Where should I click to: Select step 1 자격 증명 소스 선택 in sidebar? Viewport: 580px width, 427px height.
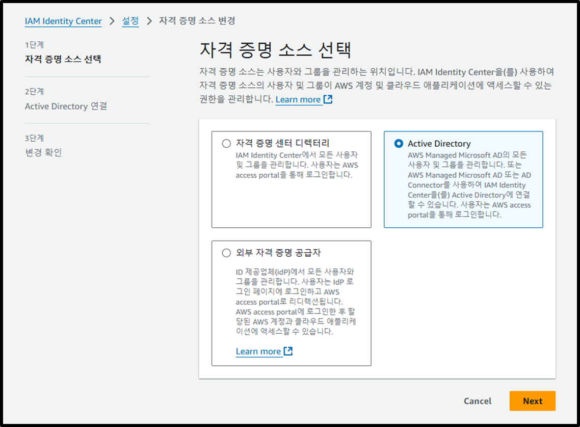(x=63, y=59)
